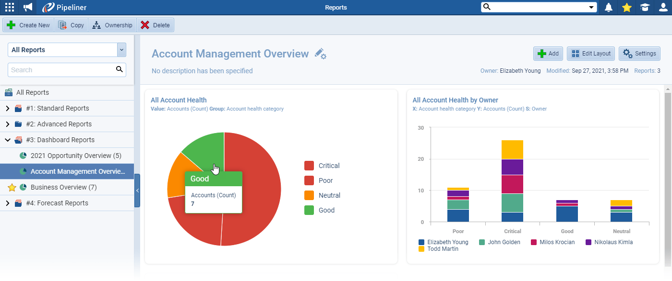The image size is (672, 281).
Task: Open the global search dropdown arrow
Action: pos(592,7)
